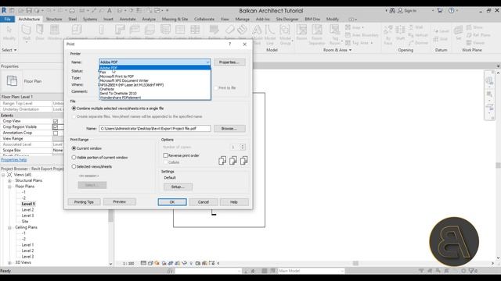
Task: Select the Roof tool icon
Action: coord(120,30)
